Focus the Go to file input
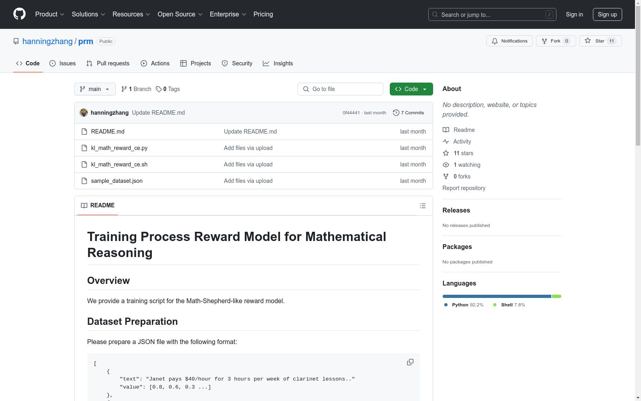The width and height of the screenshot is (641, 401). 341,89
